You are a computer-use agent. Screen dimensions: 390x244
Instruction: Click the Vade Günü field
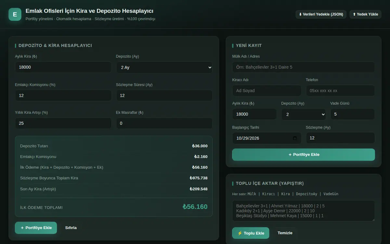pos(353,114)
